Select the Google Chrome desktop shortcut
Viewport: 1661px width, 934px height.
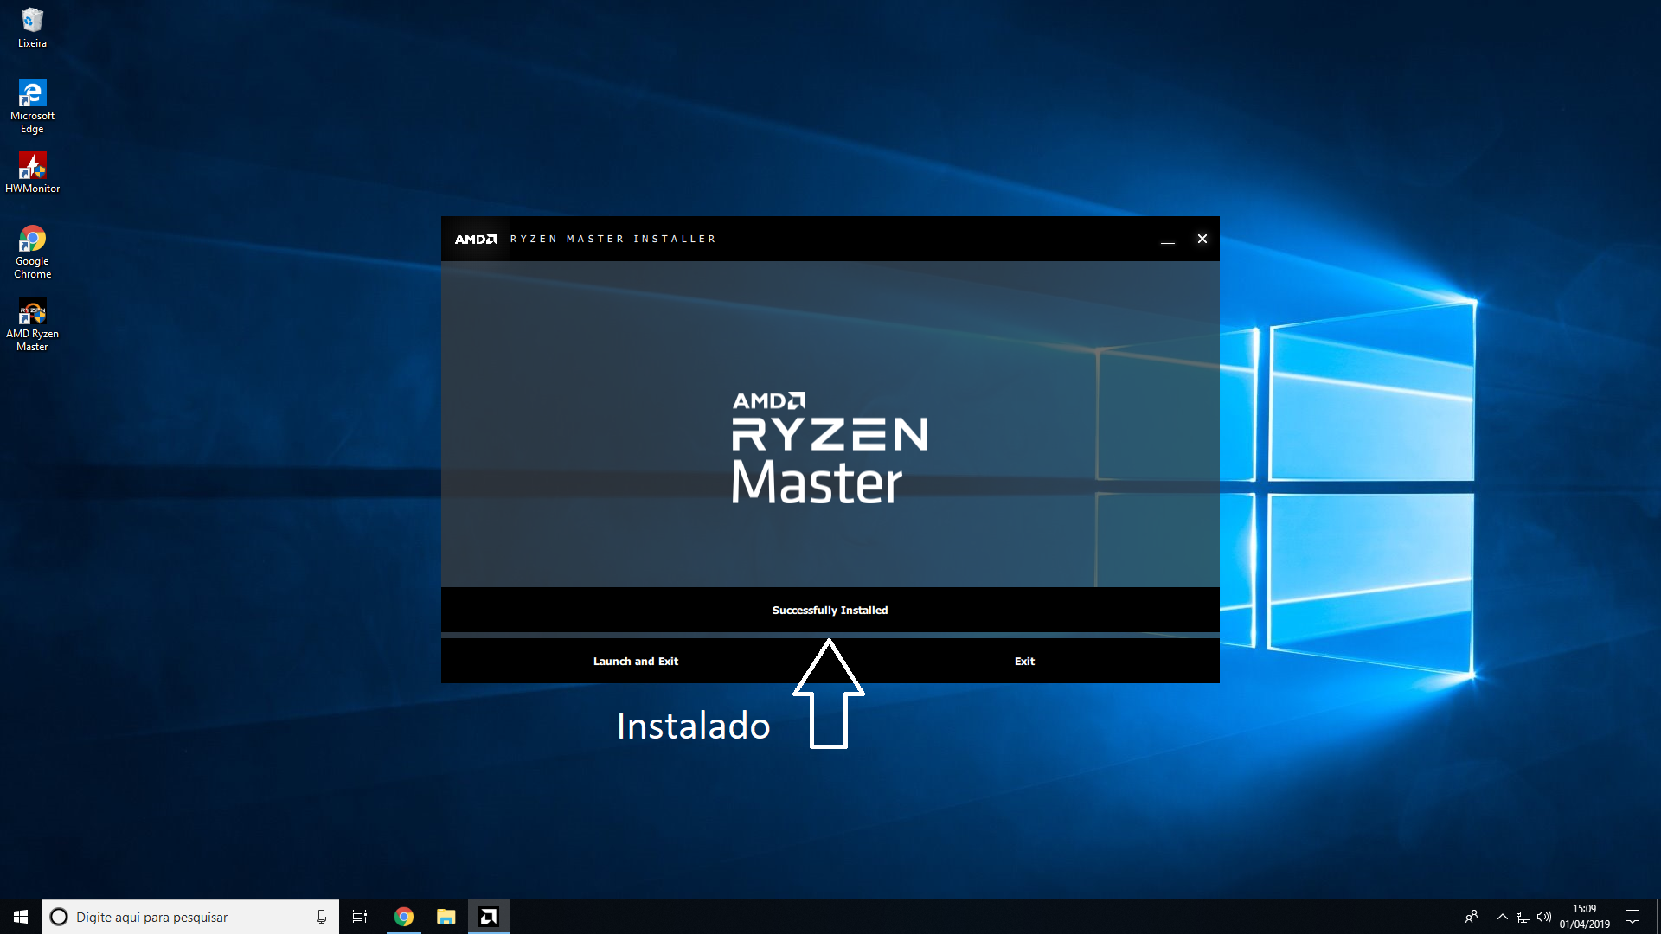32,252
